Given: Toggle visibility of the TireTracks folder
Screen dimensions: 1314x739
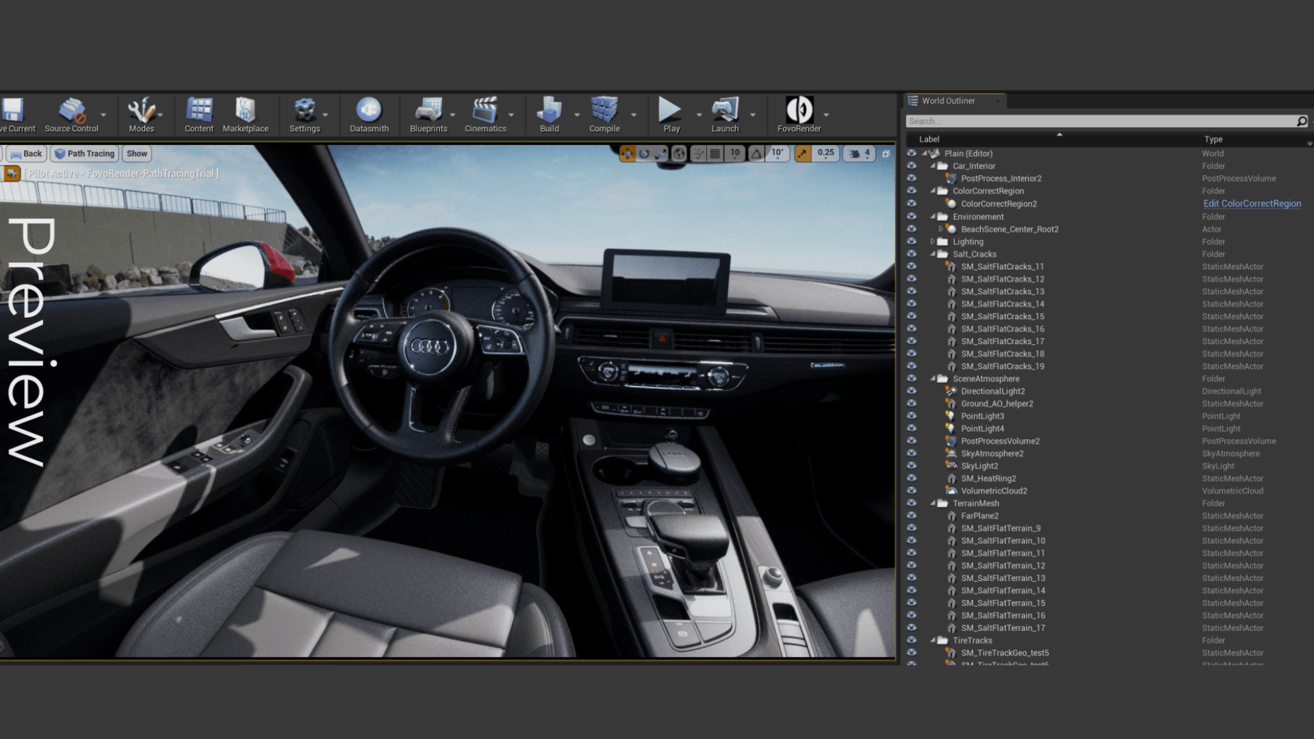Looking at the screenshot, I should tap(912, 640).
